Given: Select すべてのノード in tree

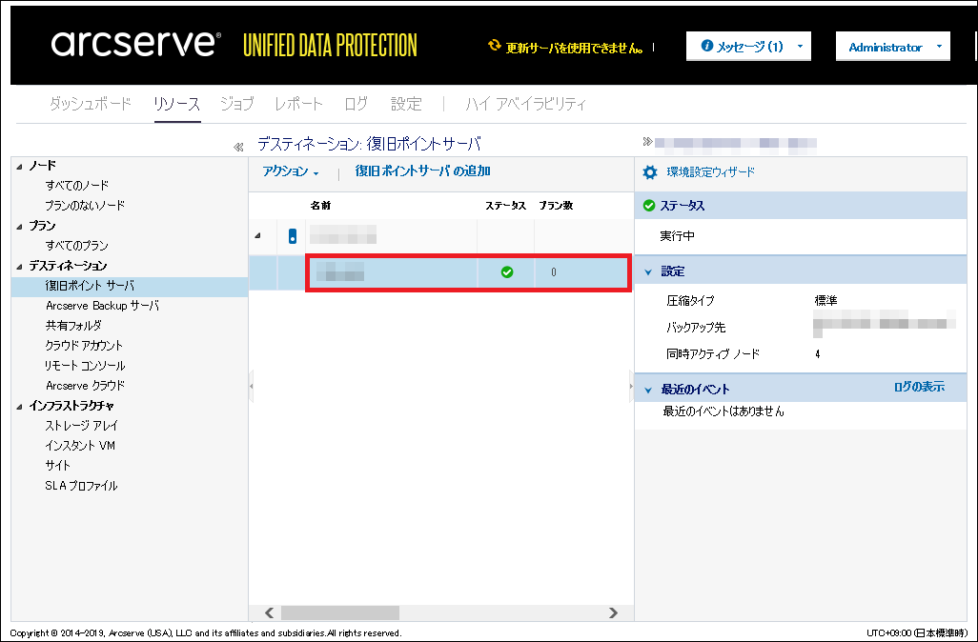Looking at the screenshot, I should point(77,185).
